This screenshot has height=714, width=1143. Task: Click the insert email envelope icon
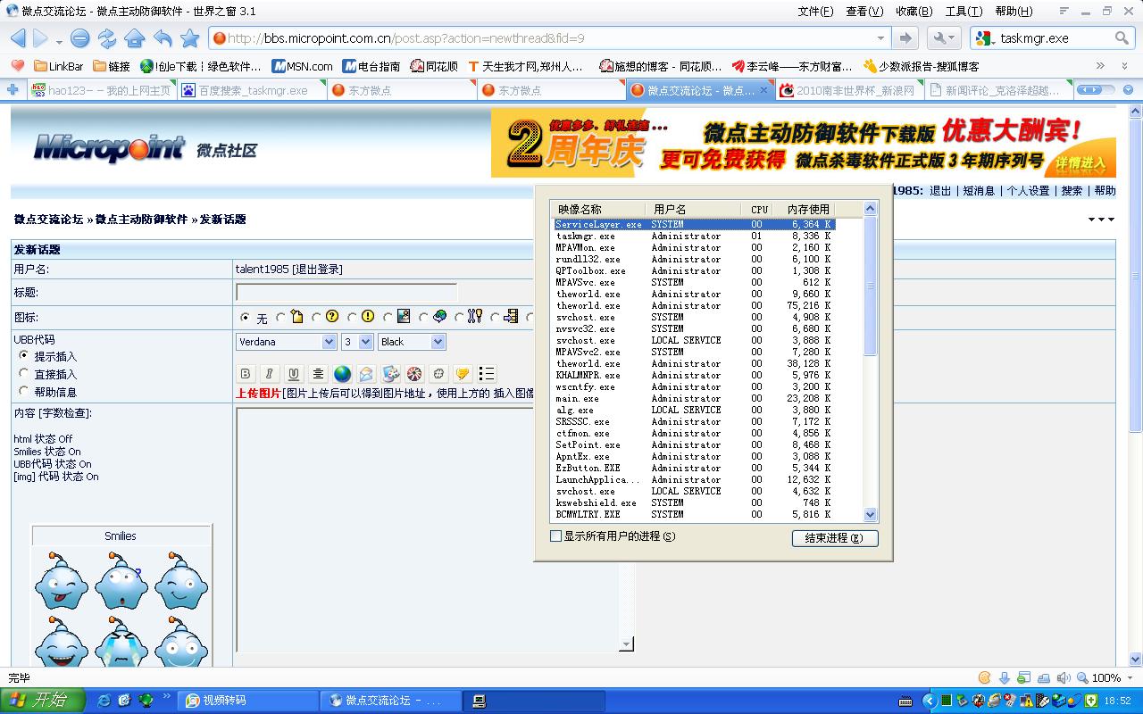point(366,374)
